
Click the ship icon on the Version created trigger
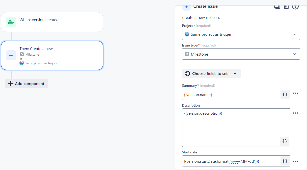click(11, 22)
